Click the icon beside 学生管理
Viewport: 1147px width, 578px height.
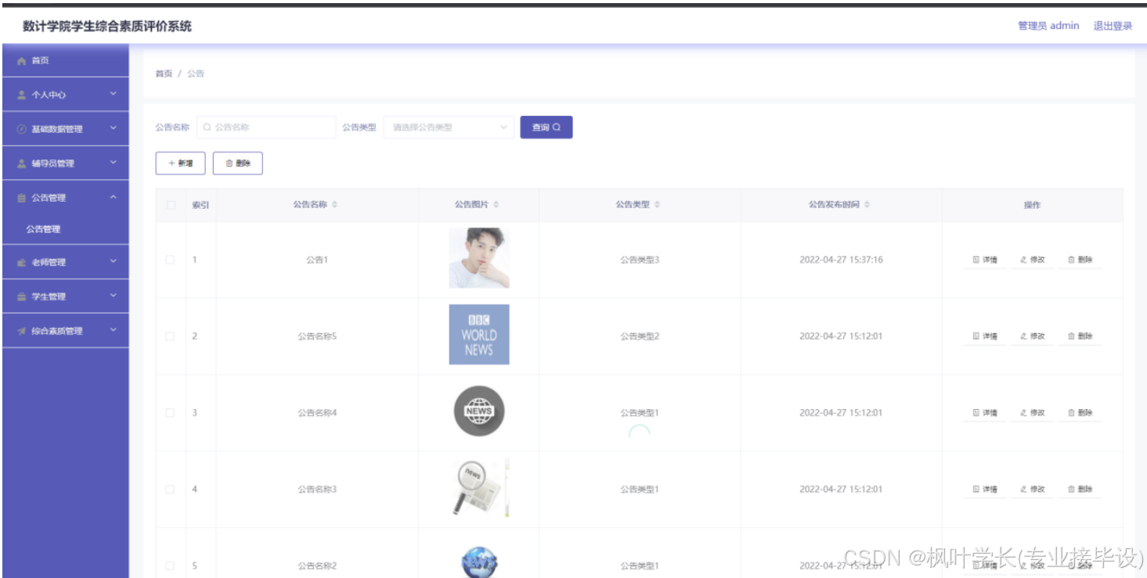pos(22,297)
